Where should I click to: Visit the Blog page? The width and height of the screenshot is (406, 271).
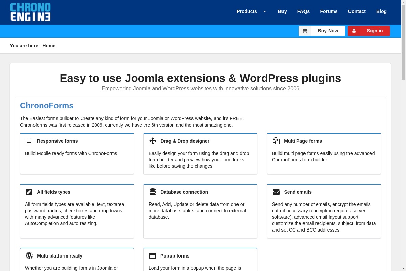coord(381,11)
